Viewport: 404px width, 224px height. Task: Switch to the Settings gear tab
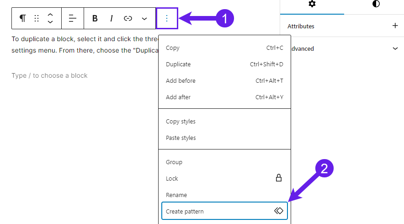click(x=312, y=4)
